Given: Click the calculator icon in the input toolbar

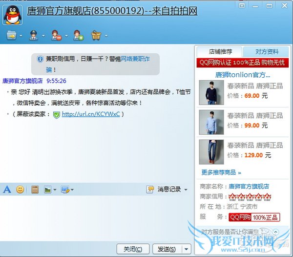Looking at the screenshot, I should click(x=35, y=190).
